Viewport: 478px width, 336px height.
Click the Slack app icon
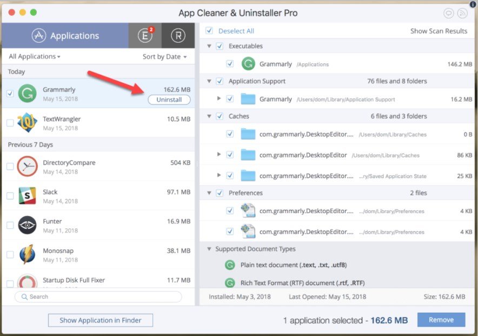pyautogui.click(x=27, y=195)
